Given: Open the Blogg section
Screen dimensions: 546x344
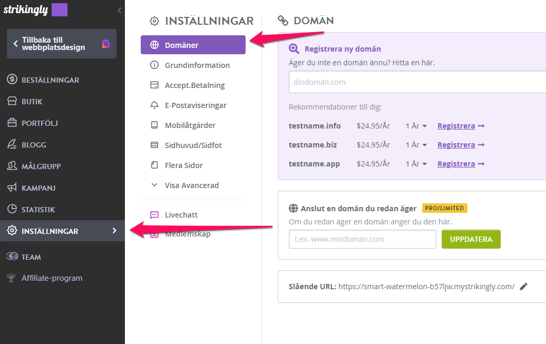Looking at the screenshot, I should (34, 145).
